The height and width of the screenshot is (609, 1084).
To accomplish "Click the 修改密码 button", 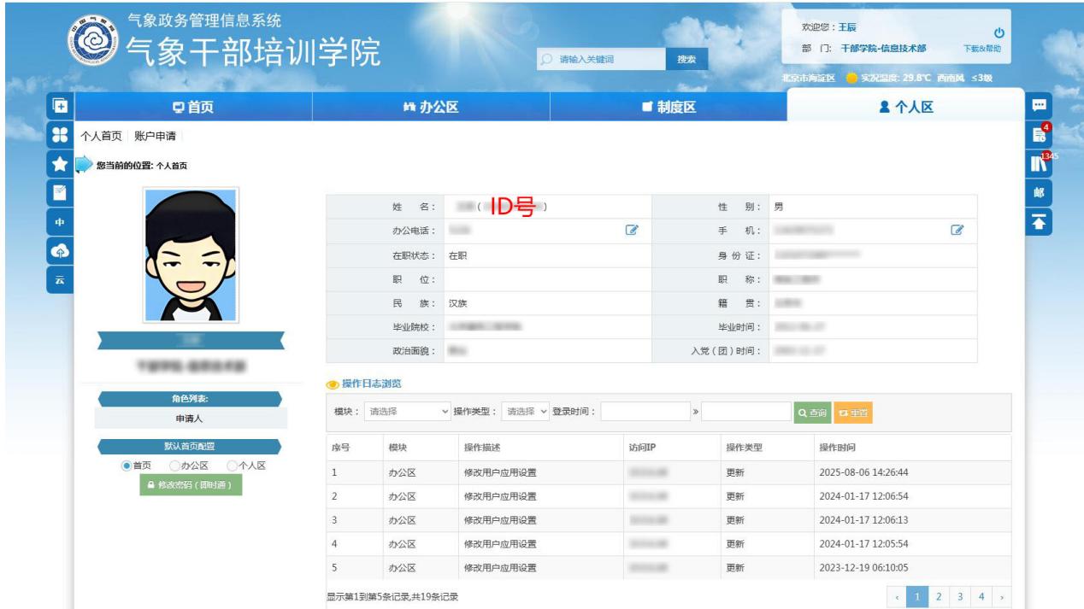I will tap(190, 484).
